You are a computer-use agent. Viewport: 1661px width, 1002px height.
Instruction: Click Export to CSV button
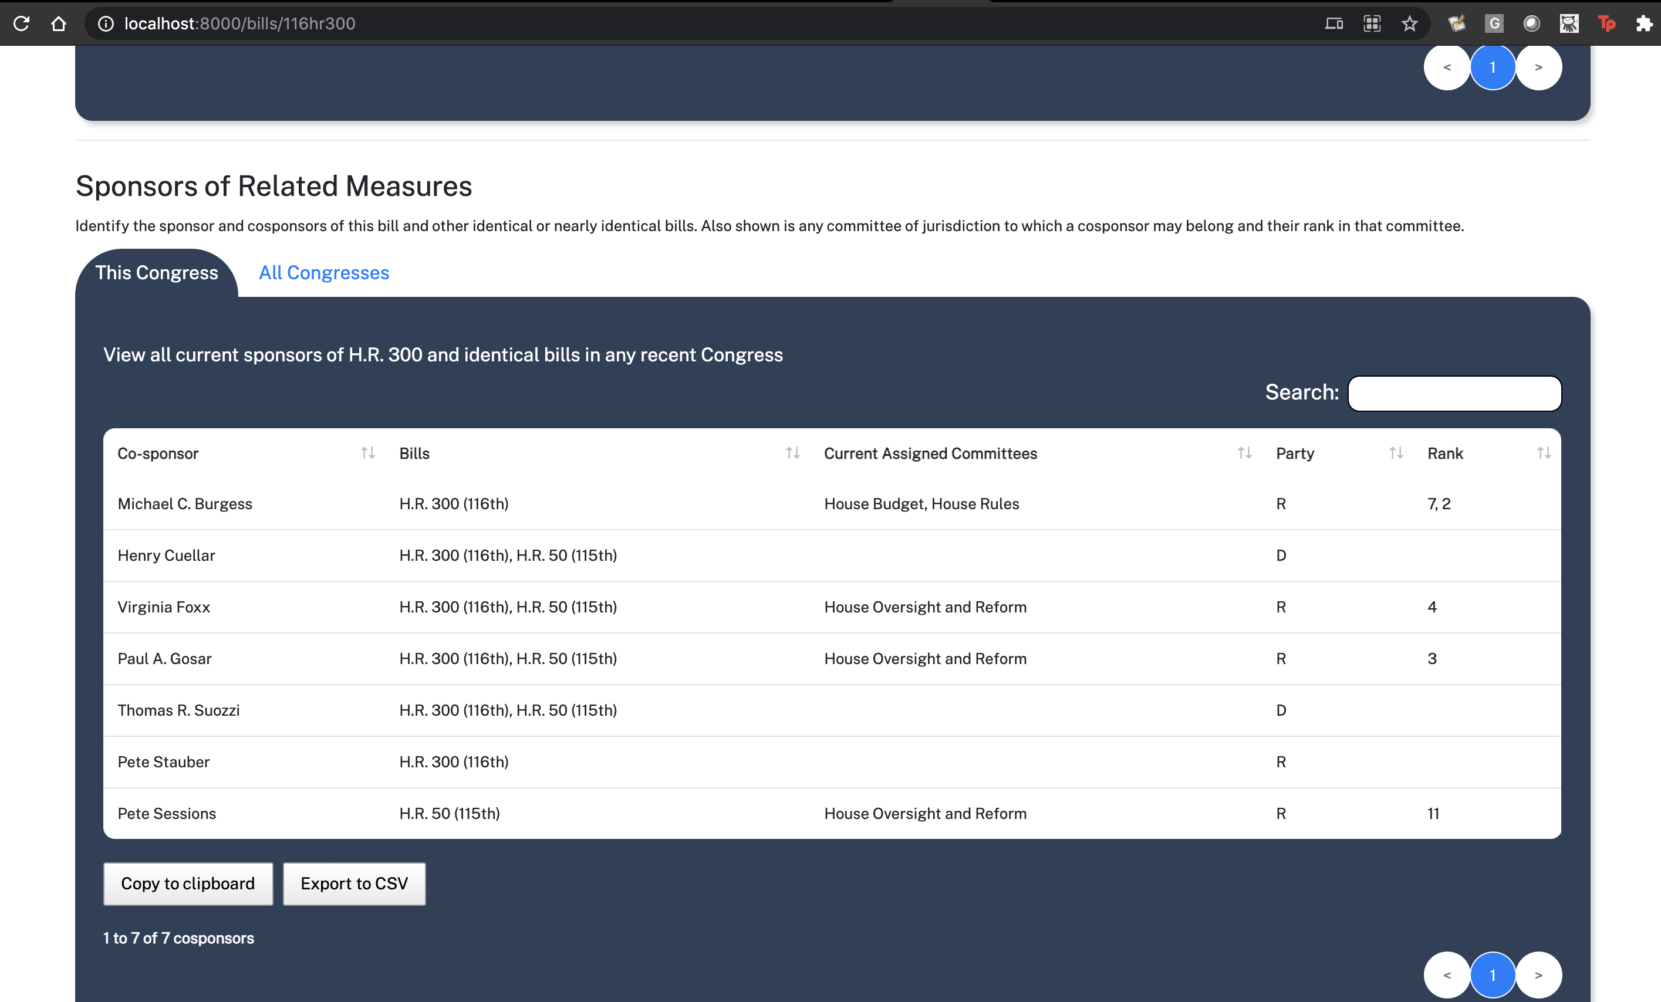click(x=354, y=883)
